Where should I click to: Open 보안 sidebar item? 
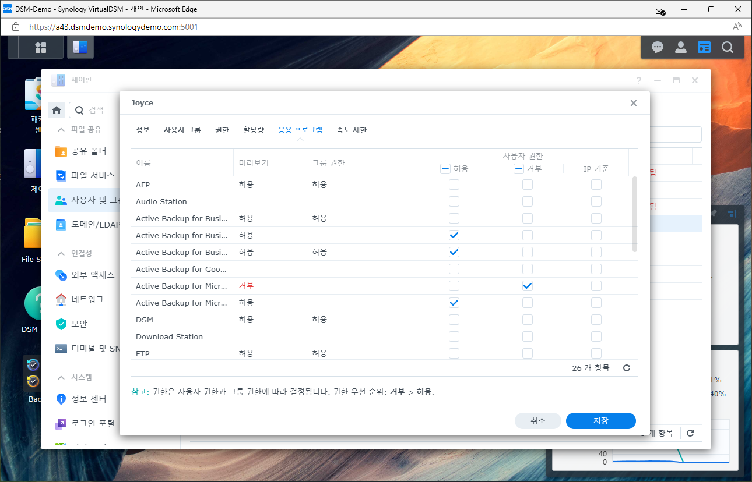83,324
